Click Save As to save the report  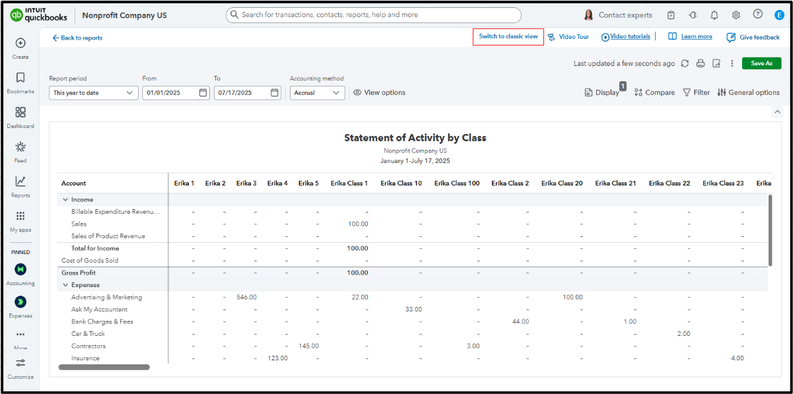tap(761, 63)
